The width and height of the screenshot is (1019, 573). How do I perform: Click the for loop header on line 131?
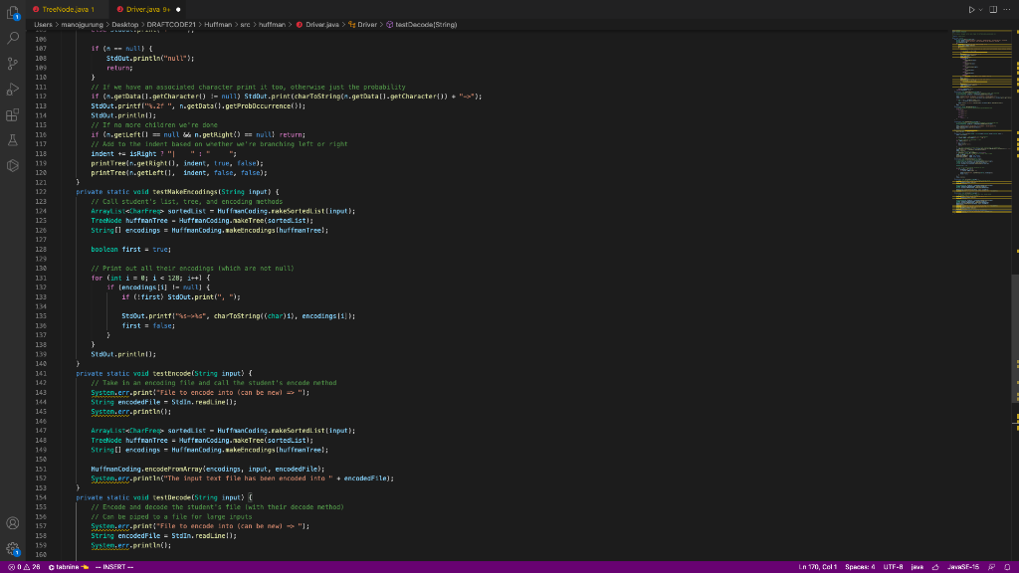[x=150, y=279]
